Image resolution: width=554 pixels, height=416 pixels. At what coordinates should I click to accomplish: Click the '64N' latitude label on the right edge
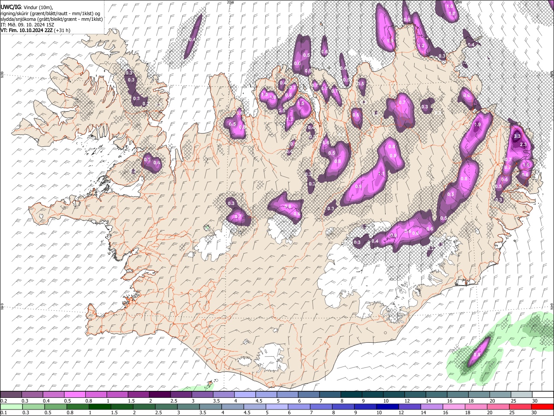[x=552, y=306]
